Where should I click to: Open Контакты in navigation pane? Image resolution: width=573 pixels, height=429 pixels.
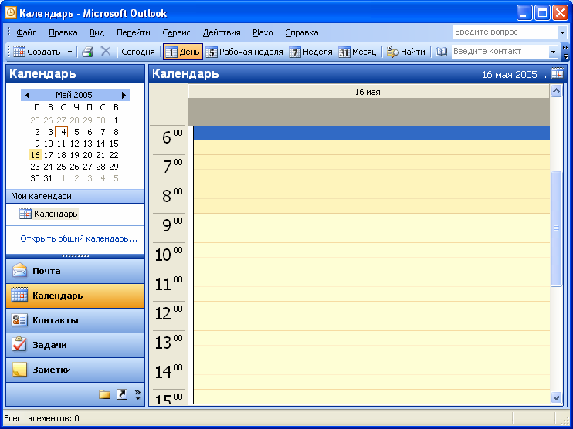click(75, 320)
